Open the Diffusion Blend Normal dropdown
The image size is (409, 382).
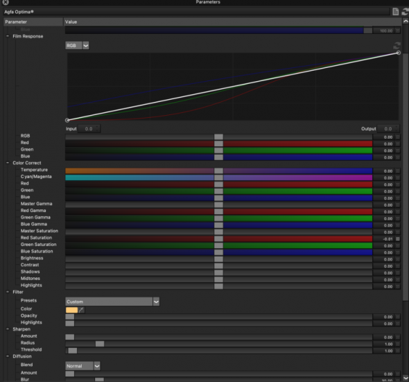click(x=82, y=366)
